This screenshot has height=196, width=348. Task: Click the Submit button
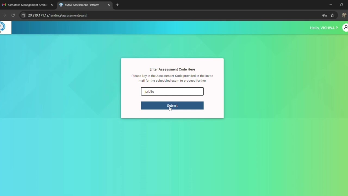click(172, 106)
